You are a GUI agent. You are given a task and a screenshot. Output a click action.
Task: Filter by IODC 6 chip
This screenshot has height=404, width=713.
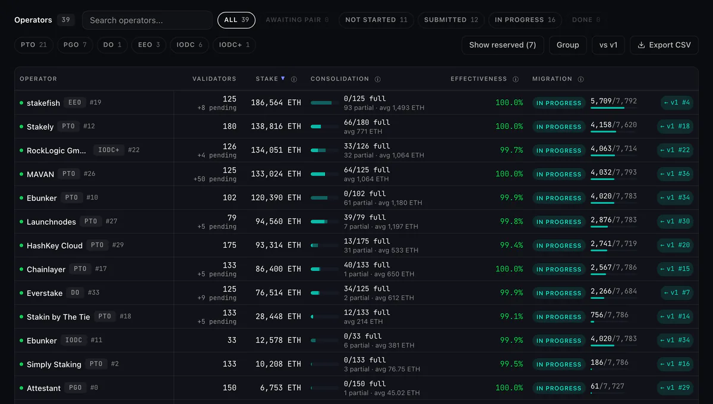coord(189,45)
